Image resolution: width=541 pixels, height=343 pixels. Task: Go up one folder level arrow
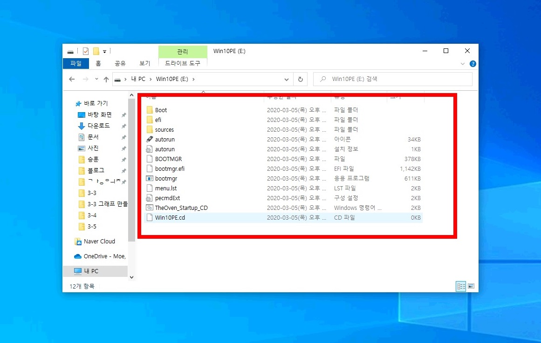tap(106, 79)
